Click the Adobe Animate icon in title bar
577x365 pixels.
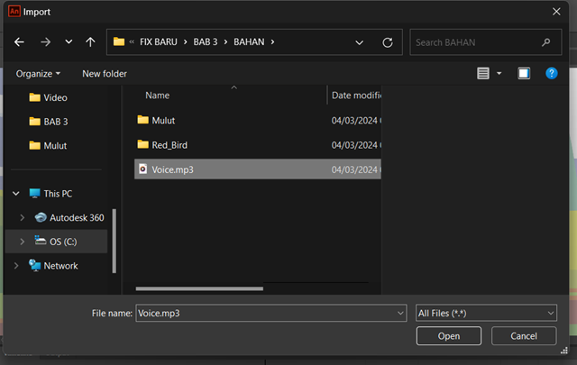14,12
